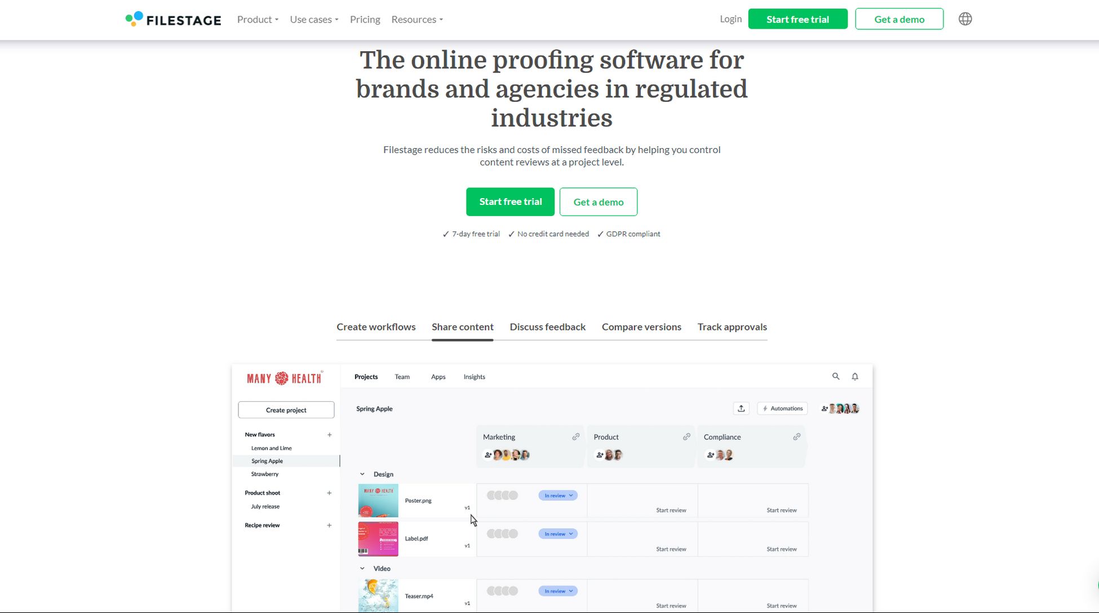Image resolution: width=1099 pixels, height=613 pixels.
Task: Select the Share content tab
Action: point(463,326)
